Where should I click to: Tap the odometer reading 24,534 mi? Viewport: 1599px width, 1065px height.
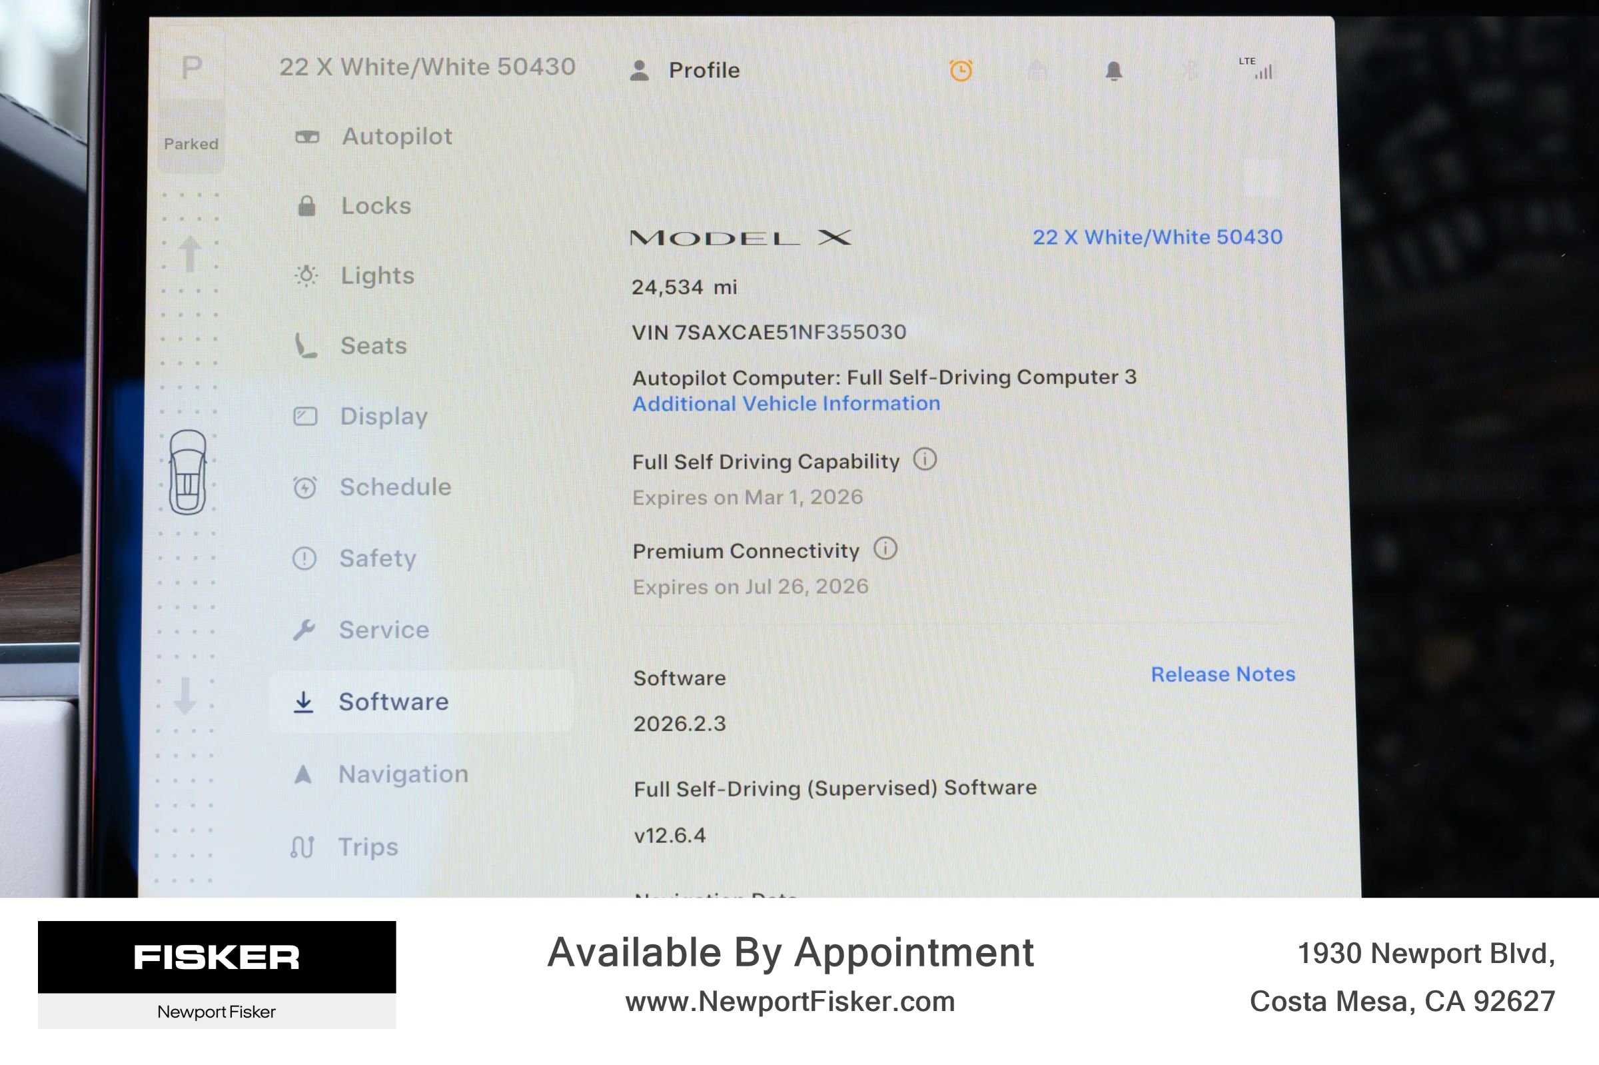[x=684, y=287]
